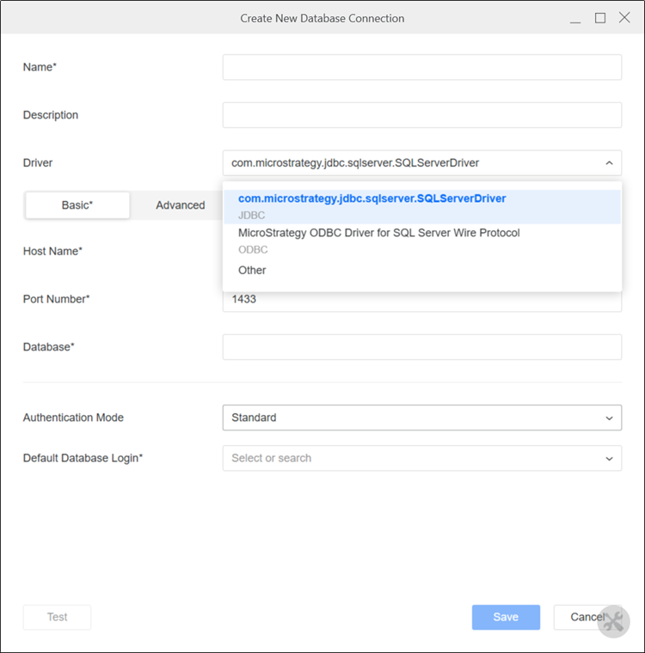645x653 pixels.
Task: Switch to the Advanced tab
Action: 180,205
